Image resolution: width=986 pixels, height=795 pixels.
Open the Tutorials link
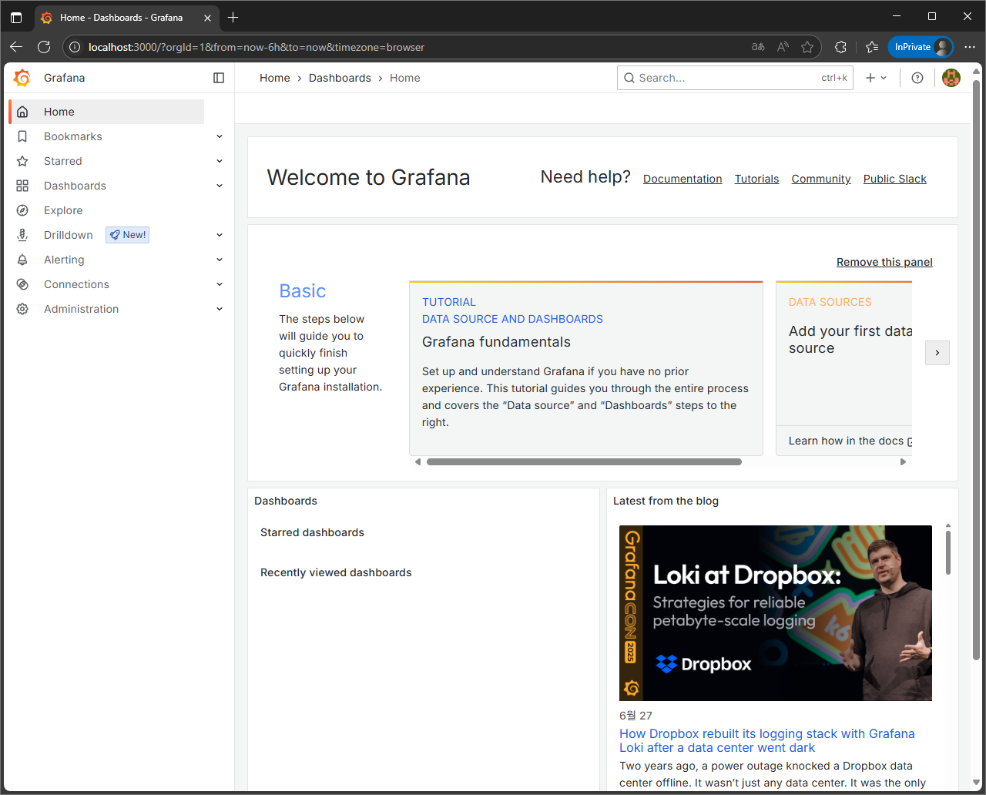756,179
